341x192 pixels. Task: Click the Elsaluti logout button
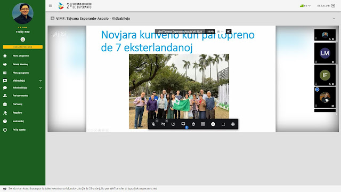pos(326,6)
